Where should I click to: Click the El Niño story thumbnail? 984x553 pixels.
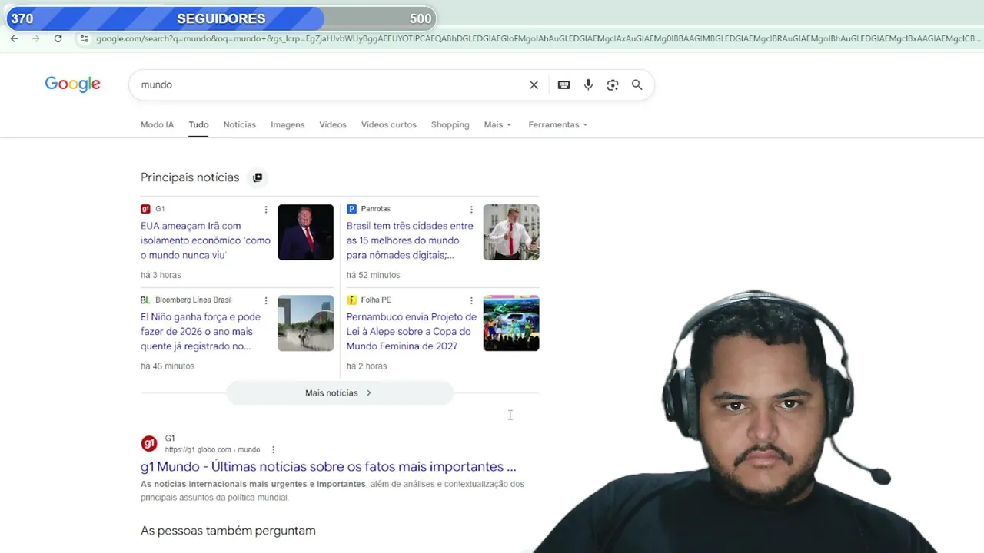tap(305, 323)
